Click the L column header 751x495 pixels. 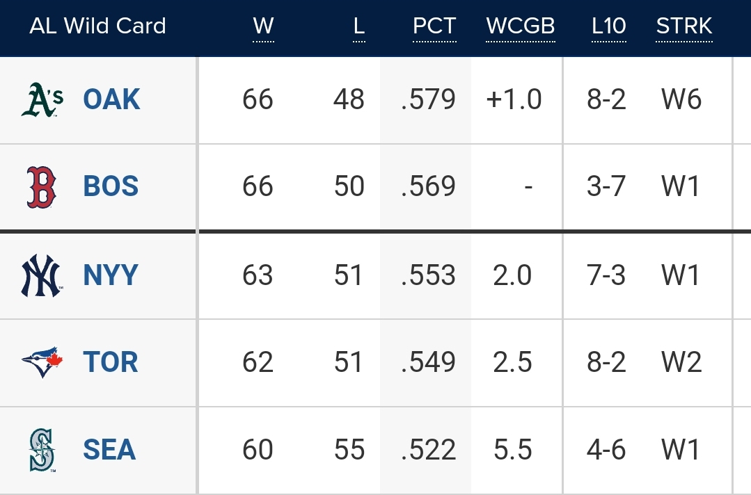click(358, 26)
